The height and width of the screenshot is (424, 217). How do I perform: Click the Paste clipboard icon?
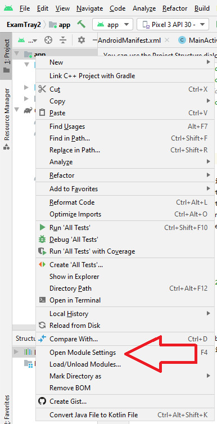[x=42, y=112]
